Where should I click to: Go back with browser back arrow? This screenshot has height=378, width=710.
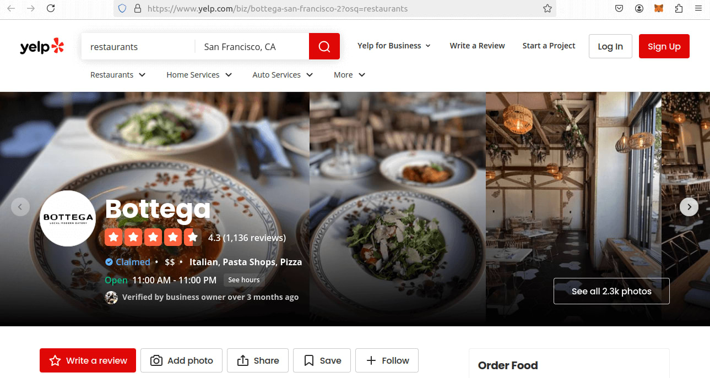11,8
